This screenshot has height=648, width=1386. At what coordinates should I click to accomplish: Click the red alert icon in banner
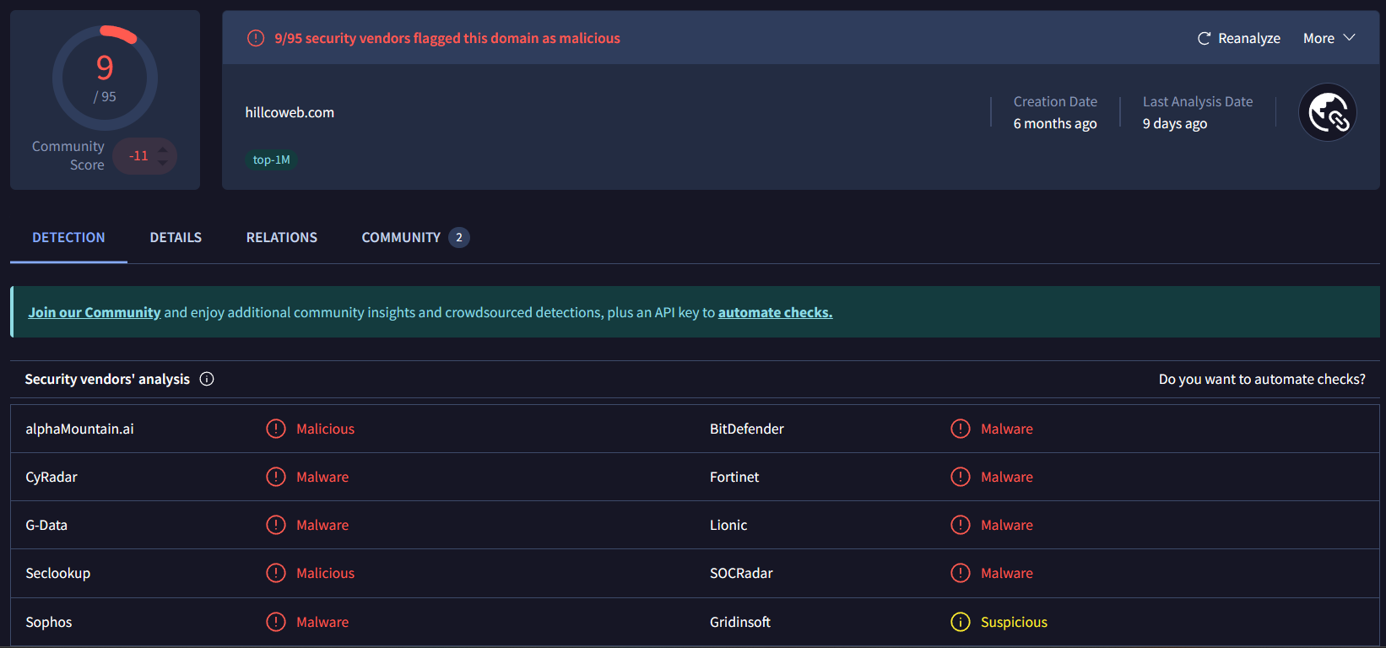(255, 38)
